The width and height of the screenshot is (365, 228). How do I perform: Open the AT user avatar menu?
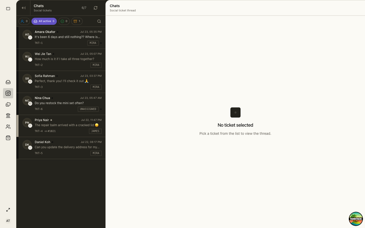8,221
